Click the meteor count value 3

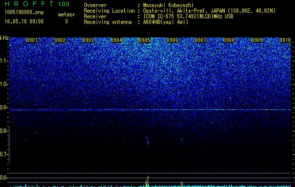click(x=67, y=22)
